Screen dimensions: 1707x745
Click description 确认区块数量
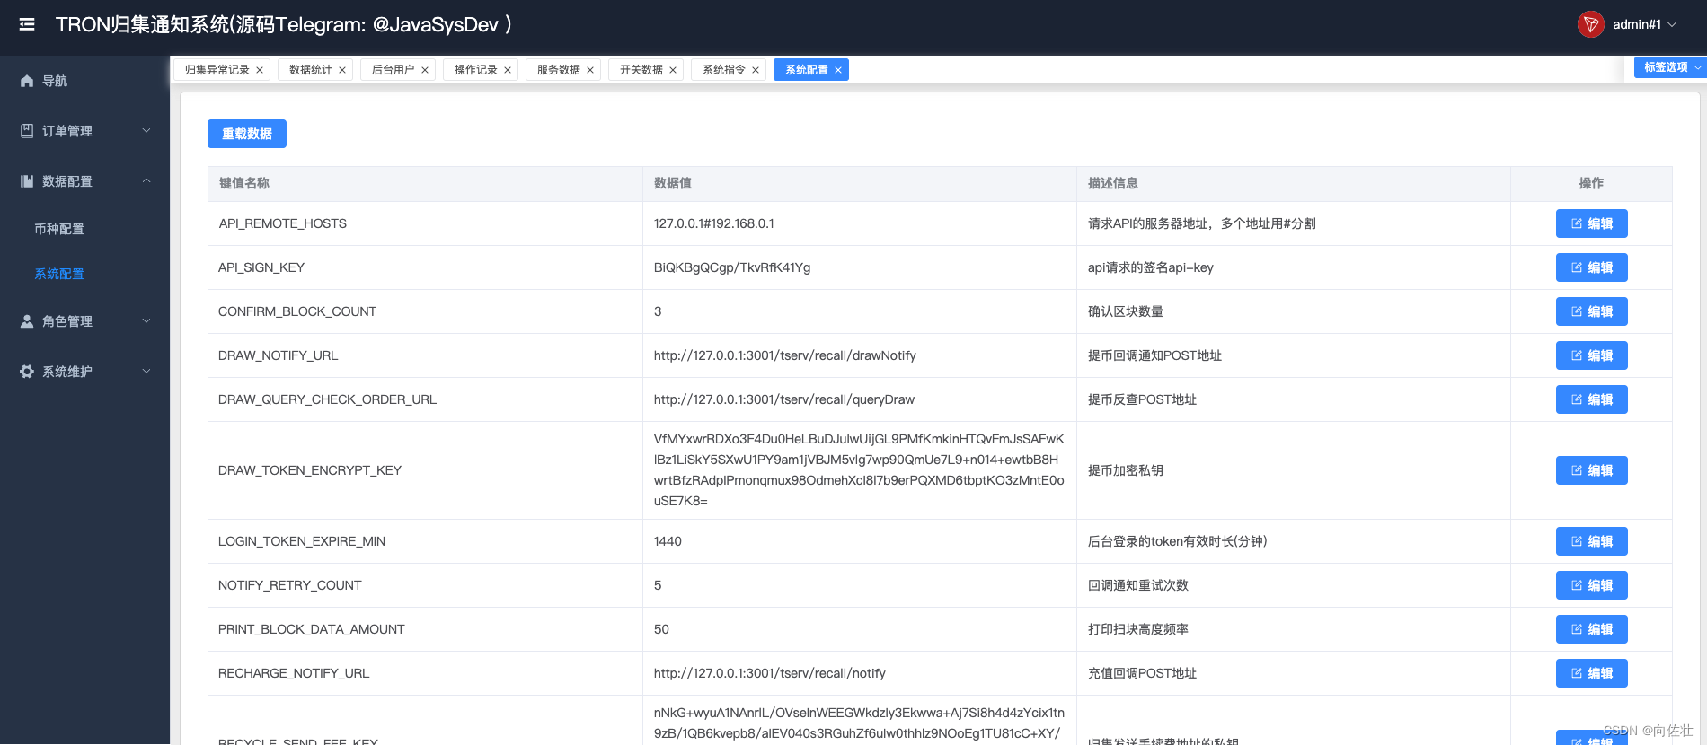click(1126, 311)
